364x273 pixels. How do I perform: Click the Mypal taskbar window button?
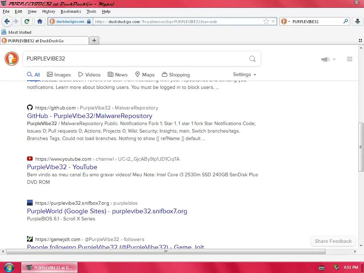pyautogui.click(x=49, y=267)
